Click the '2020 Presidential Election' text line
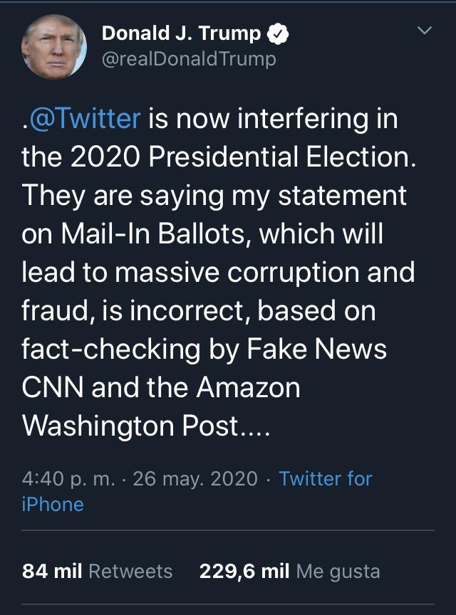The height and width of the screenshot is (615, 456). [x=243, y=157]
